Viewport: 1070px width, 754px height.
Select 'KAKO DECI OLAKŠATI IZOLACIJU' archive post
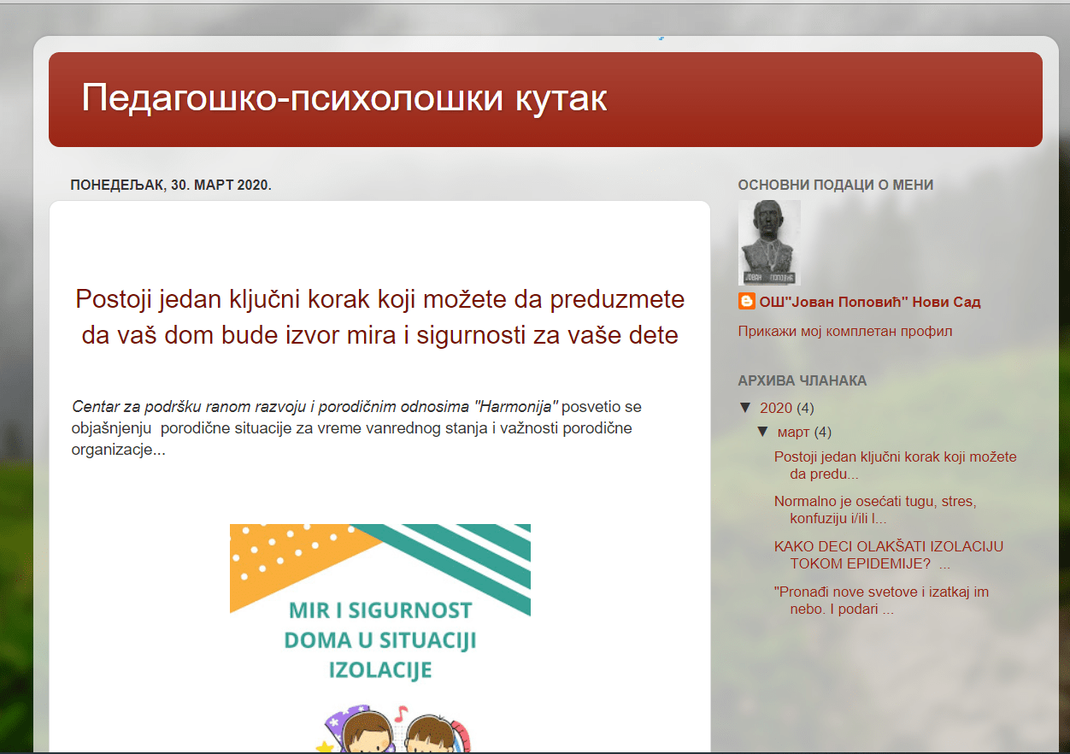point(888,555)
